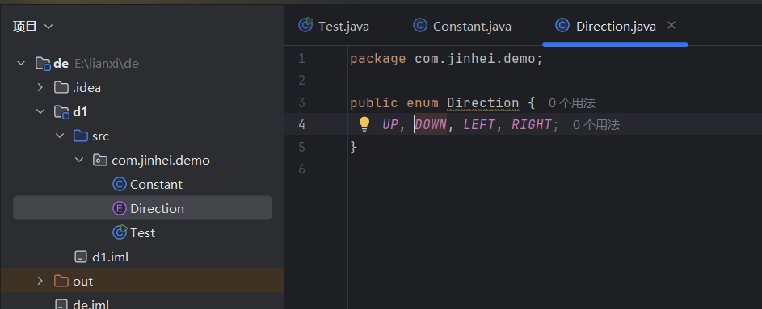The width and height of the screenshot is (762, 309).
Task: Open Test class in project tree
Action: coord(142,233)
